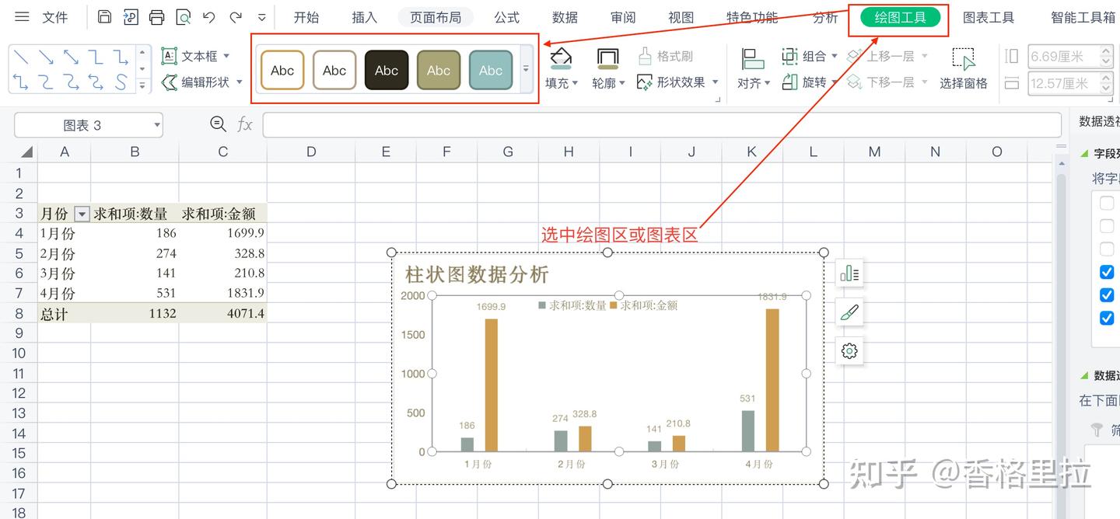Click the 1699.9 orange bar in chart

tap(492, 385)
